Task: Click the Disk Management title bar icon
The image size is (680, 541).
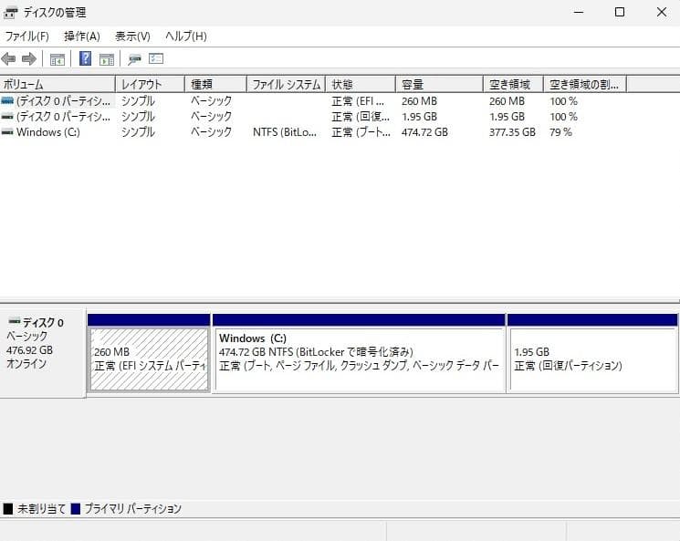Action: [10, 13]
